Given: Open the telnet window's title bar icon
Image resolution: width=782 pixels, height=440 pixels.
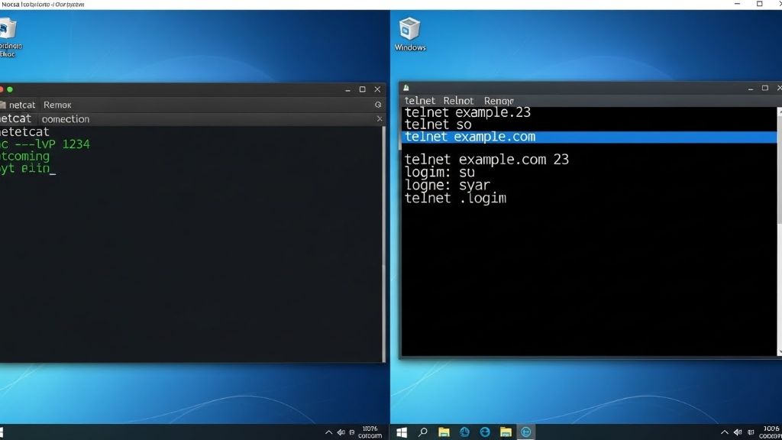Looking at the screenshot, I should [x=406, y=88].
